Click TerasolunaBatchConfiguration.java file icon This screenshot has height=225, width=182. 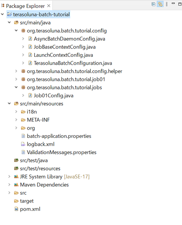[30, 63]
